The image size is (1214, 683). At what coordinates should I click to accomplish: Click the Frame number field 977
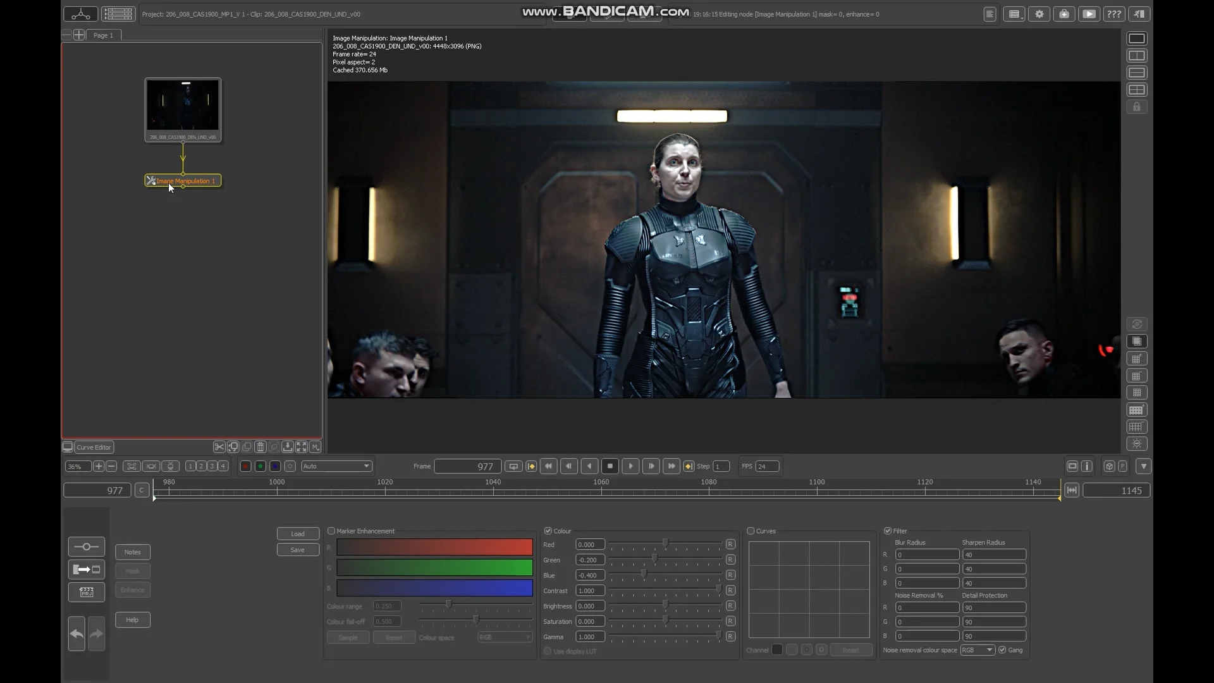468,466
